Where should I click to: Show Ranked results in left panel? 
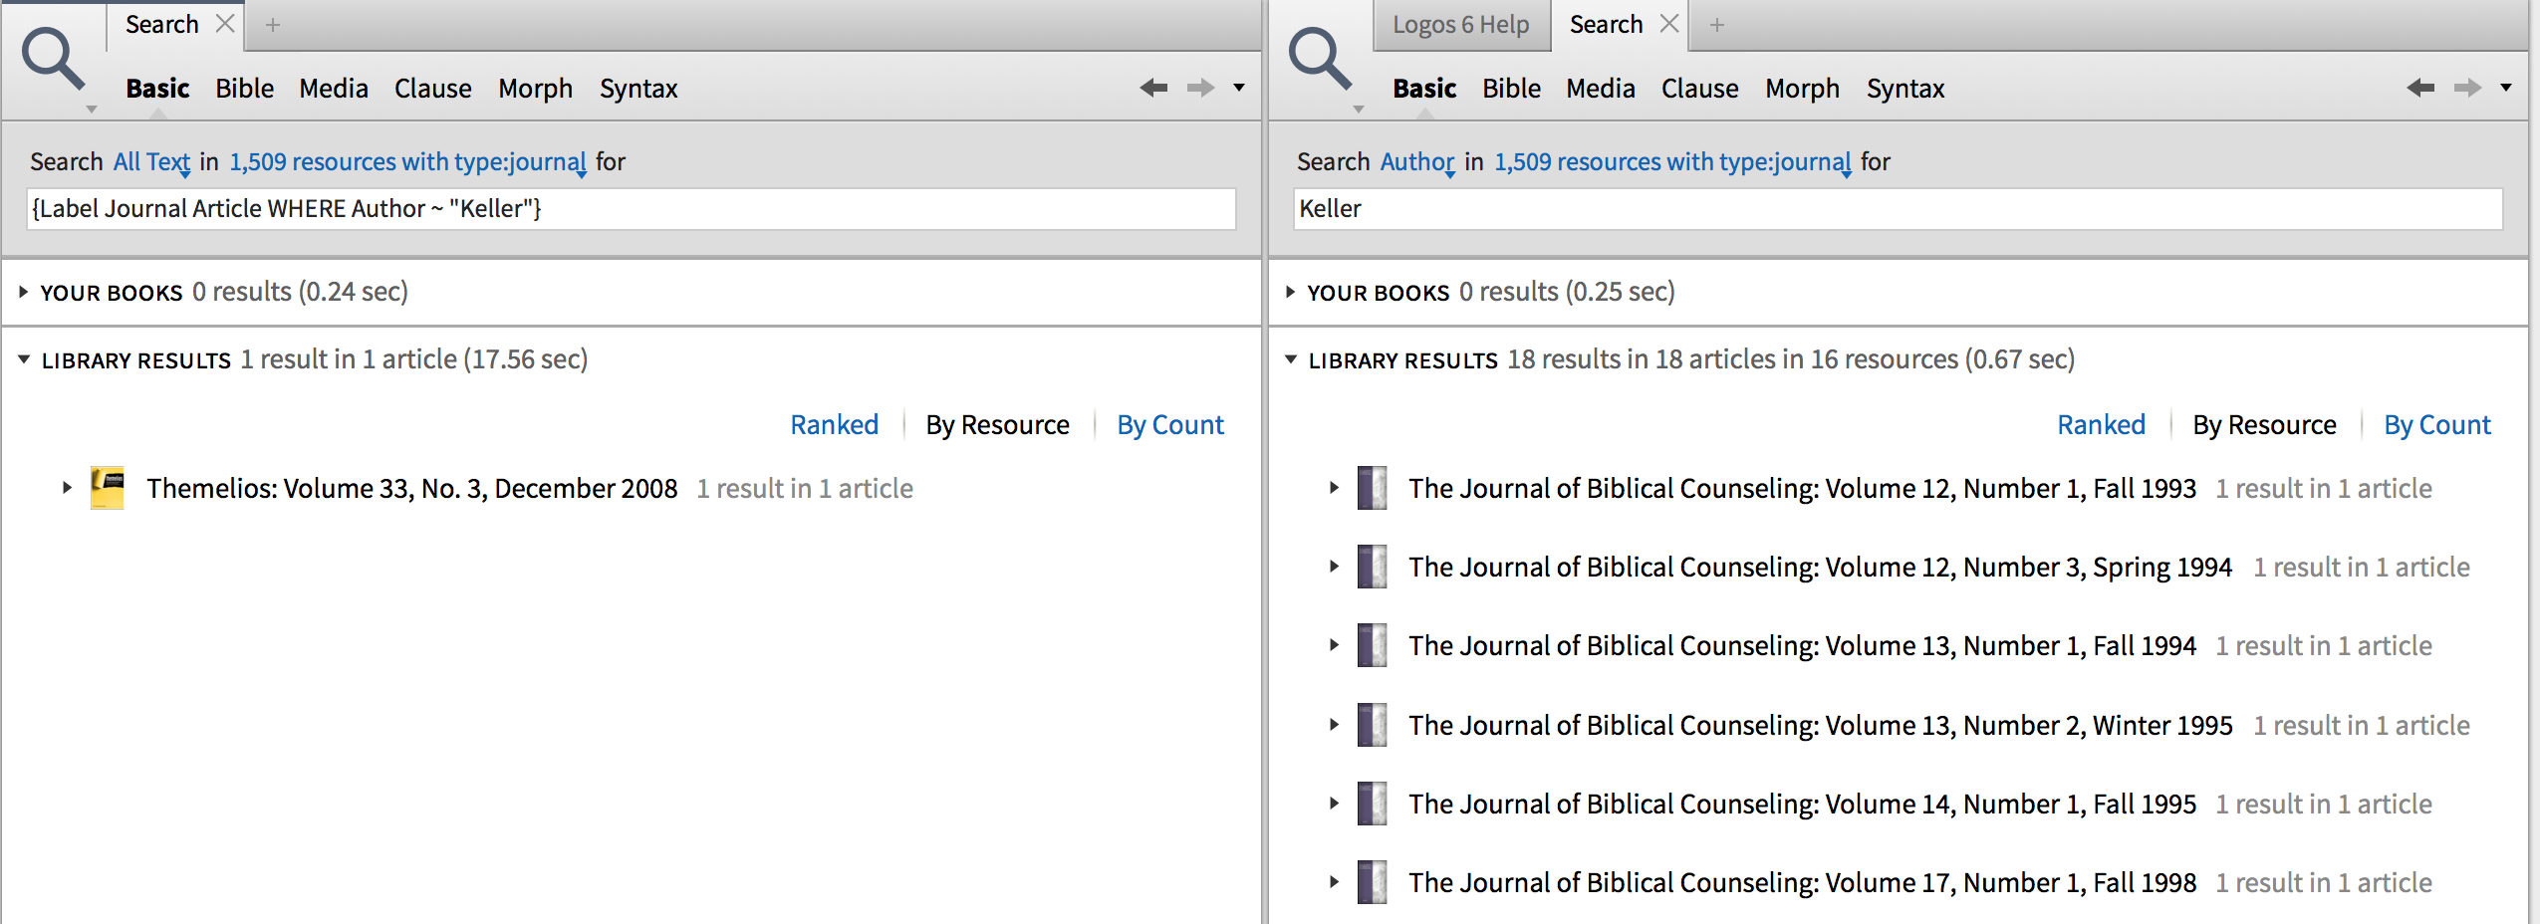pos(835,425)
